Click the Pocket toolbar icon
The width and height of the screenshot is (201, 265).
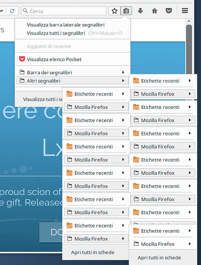(x=169, y=11)
